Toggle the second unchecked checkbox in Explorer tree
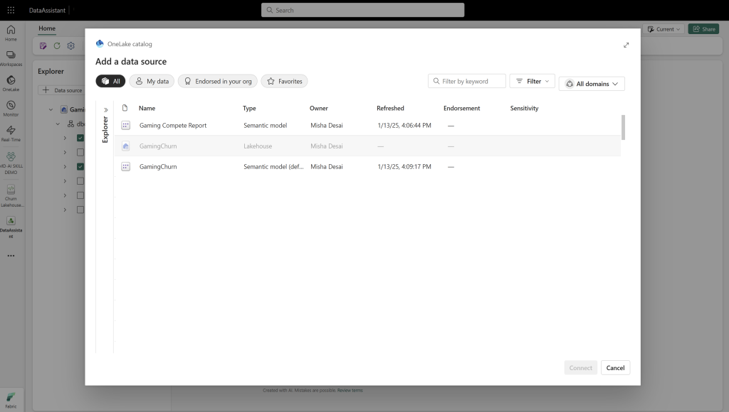 (80, 152)
